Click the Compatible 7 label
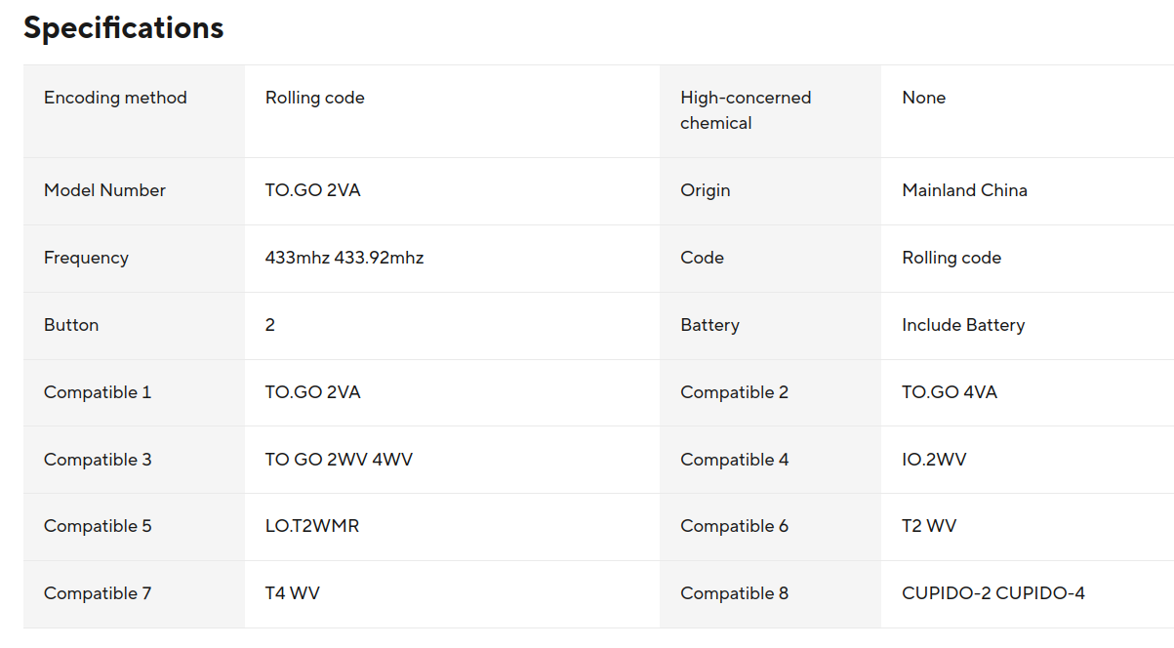The height and width of the screenshot is (648, 1174). 98,593
